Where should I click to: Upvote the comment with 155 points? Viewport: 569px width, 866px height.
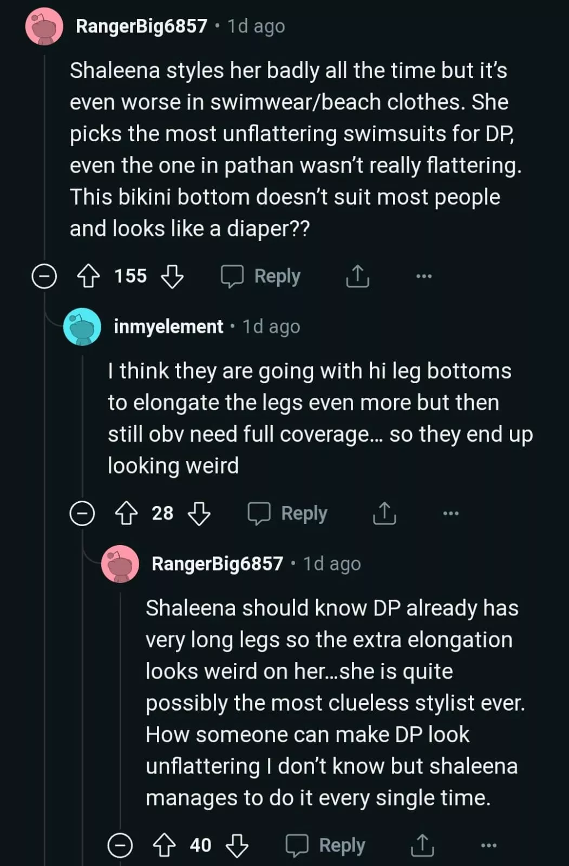(88, 276)
